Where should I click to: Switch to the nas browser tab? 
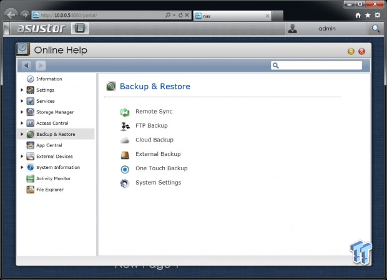click(232, 16)
